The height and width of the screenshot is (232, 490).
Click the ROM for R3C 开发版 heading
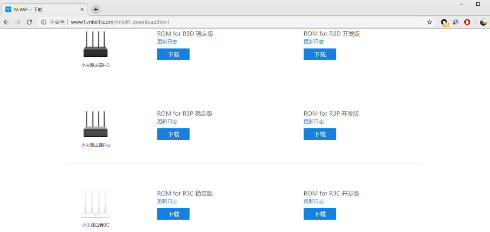coord(332,193)
